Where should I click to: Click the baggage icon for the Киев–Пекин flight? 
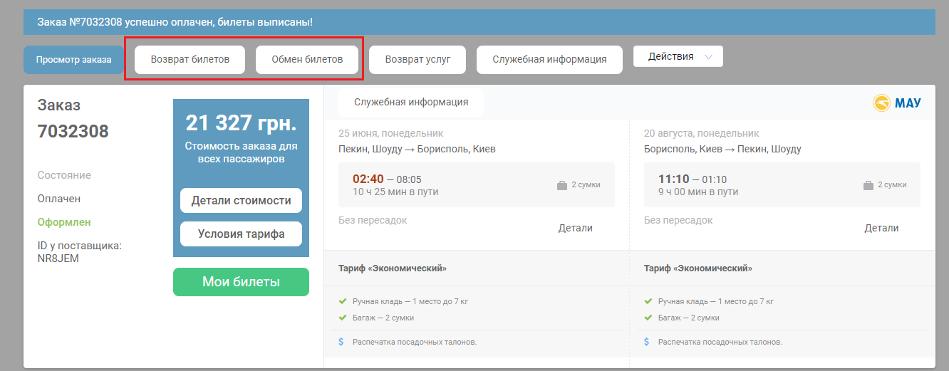pyautogui.click(x=868, y=185)
